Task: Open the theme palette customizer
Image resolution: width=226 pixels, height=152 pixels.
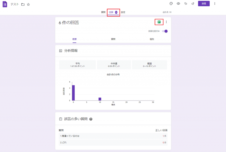Action: coord(171,4)
